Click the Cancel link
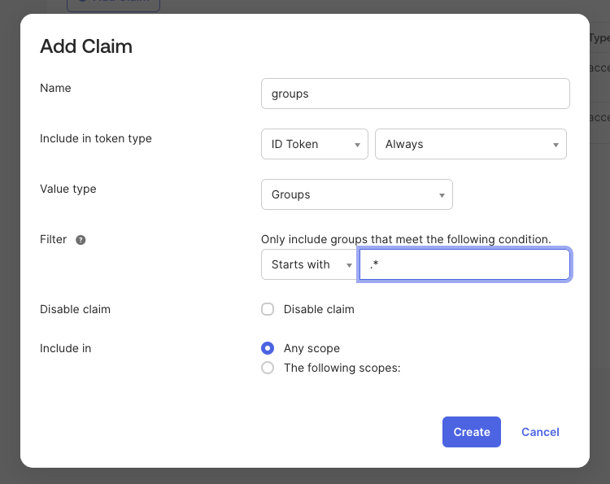Screen dimensions: 610x484 point(540,432)
